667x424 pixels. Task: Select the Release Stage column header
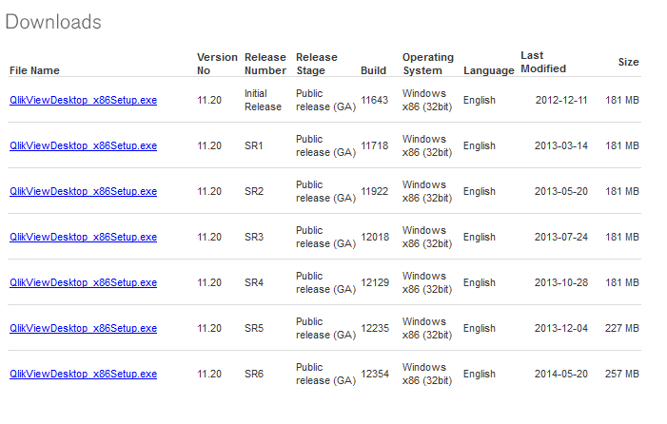click(x=316, y=64)
